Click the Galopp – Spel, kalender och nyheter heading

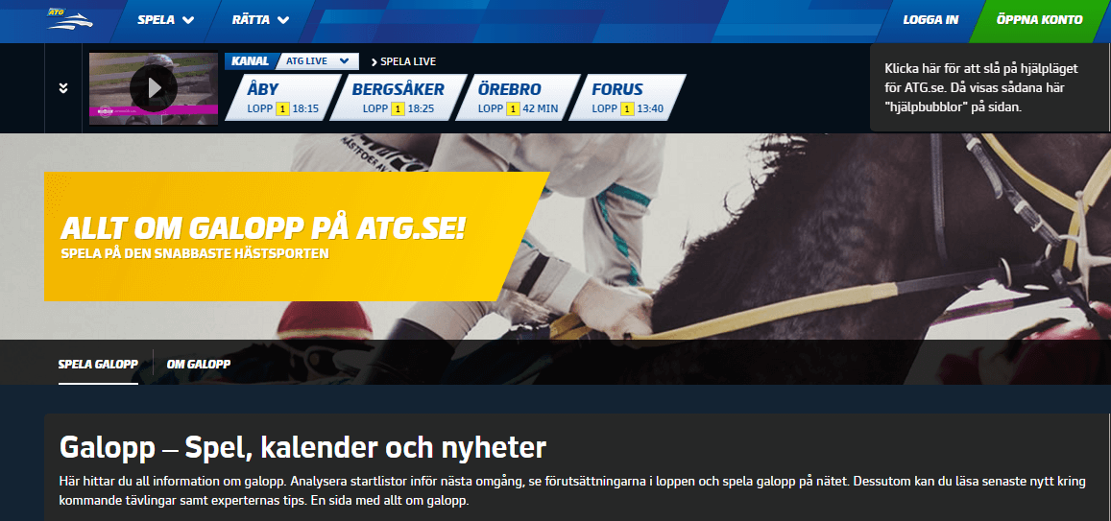[303, 447]
